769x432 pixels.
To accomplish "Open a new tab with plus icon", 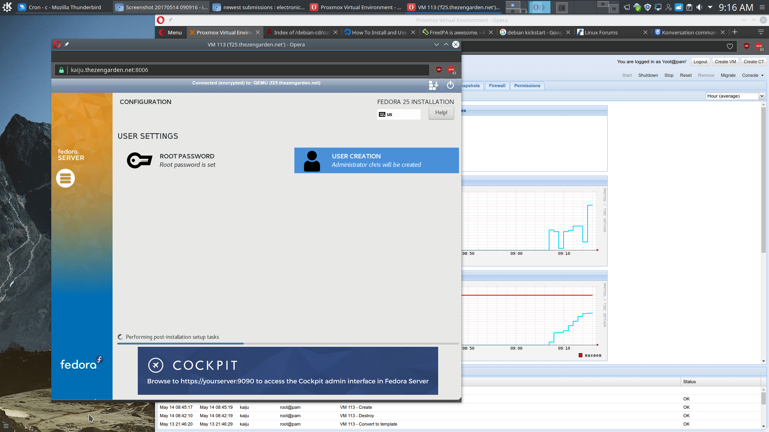I will pyautogui.click(x=735, y=32).
